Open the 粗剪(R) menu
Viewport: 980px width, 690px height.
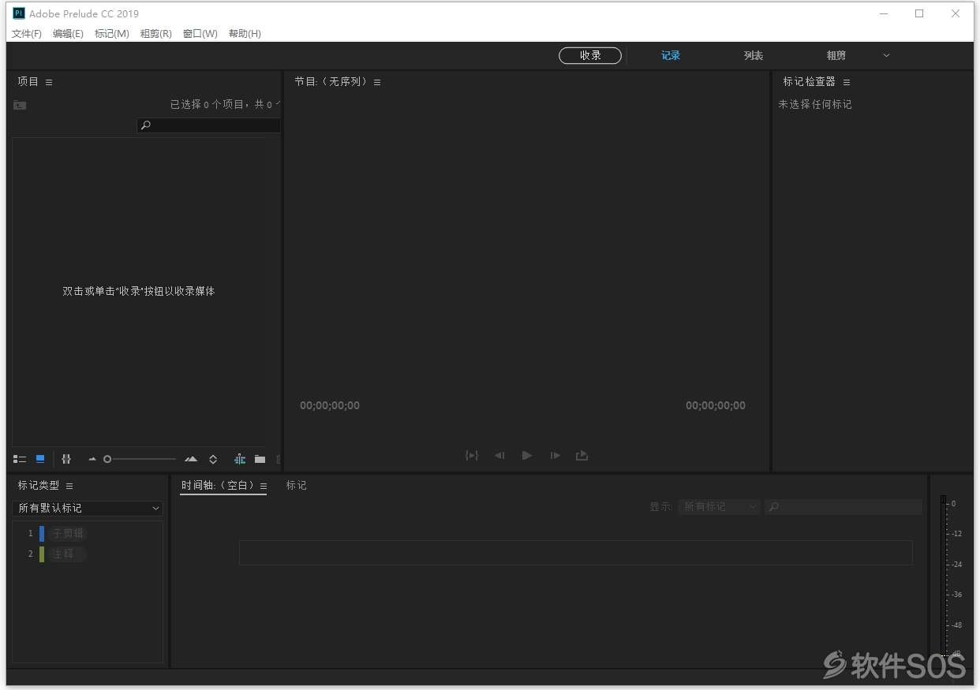[x=155, y=34]
